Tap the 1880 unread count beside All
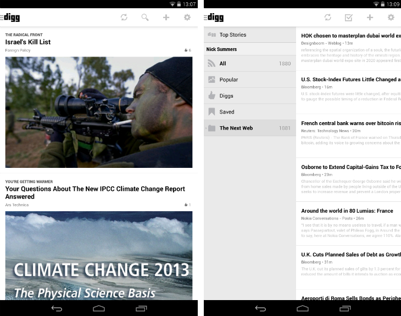Screen dimensions: 401x316 coord(285,63)
